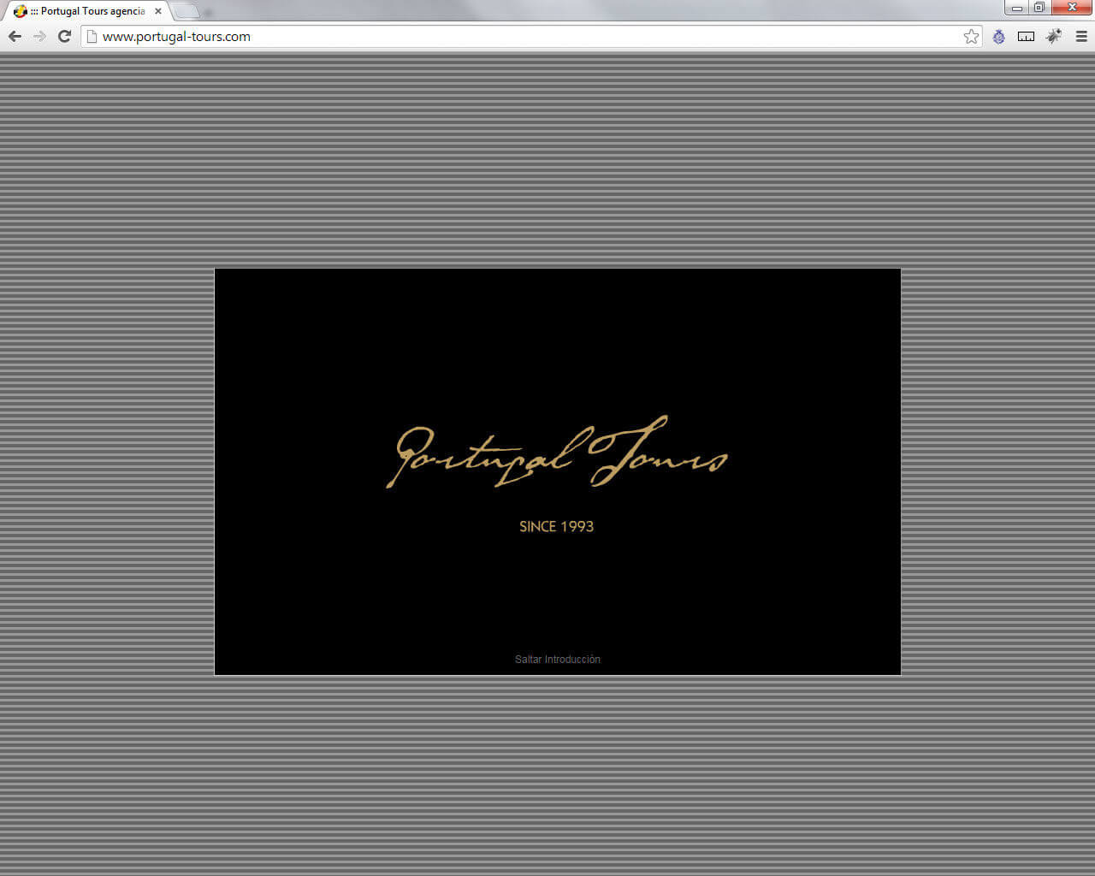Focus the www.portugal-tours.com address bar

[x=530, y=36]
